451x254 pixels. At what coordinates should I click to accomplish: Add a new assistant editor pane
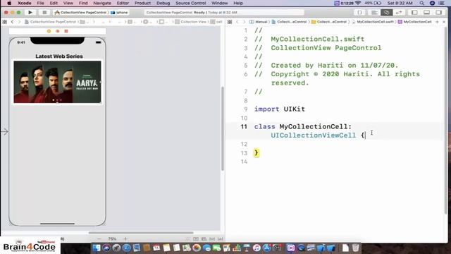[x=437, y=22]
